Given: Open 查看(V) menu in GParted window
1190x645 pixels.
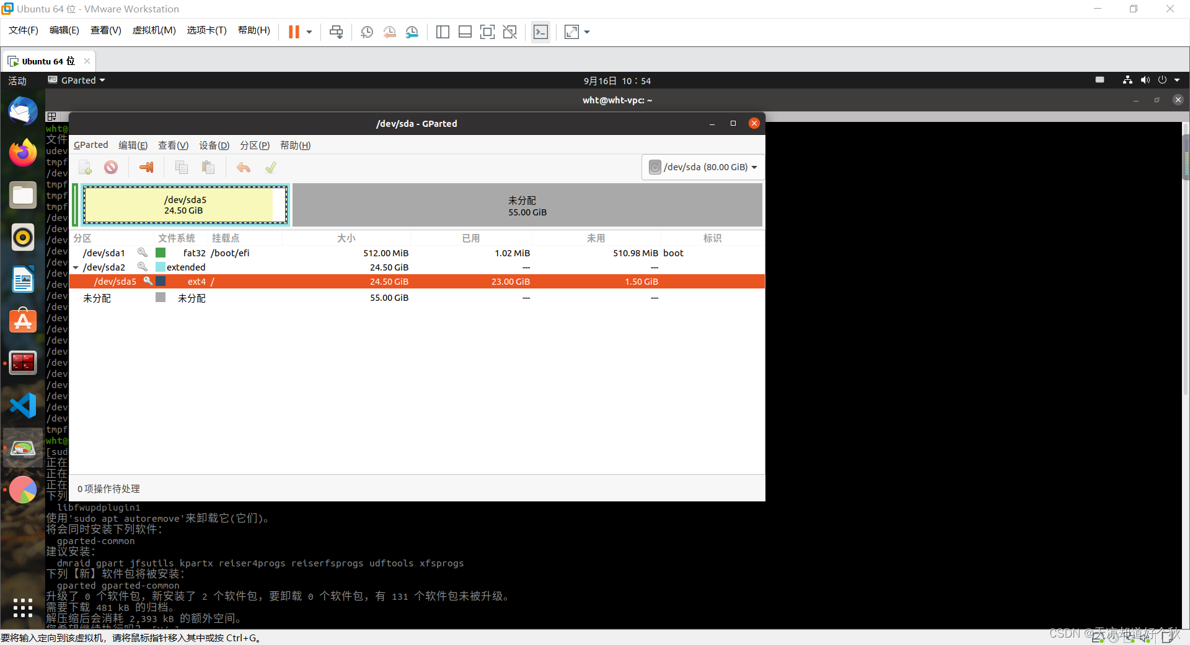Looking at the screenshot, I should tap(173, 145).
